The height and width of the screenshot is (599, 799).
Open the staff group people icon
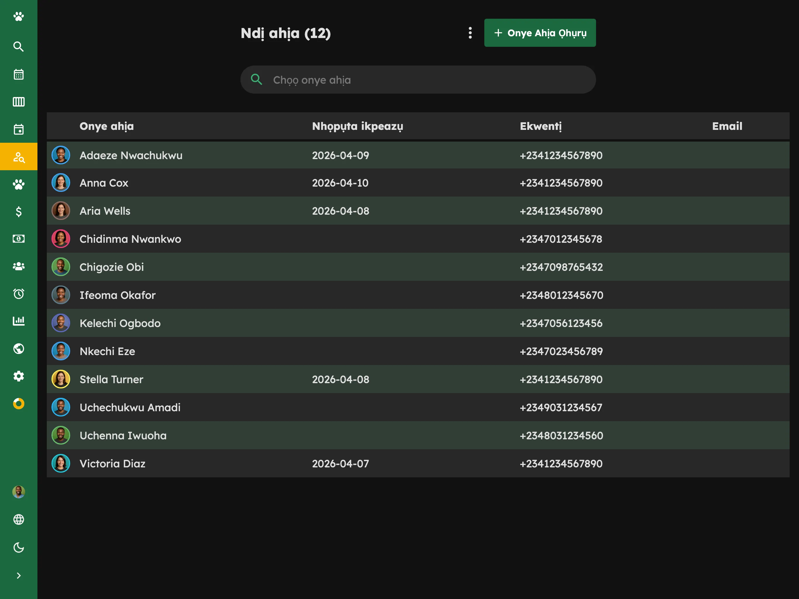[18, 266]
